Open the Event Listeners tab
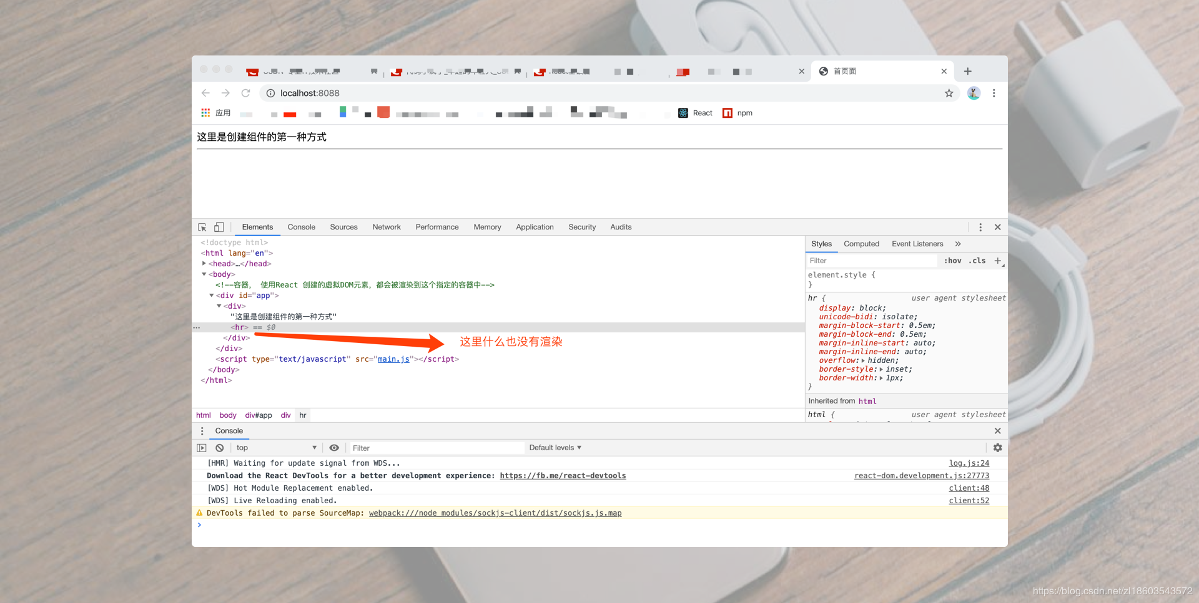1199x603 pixels. click(917, 244)
